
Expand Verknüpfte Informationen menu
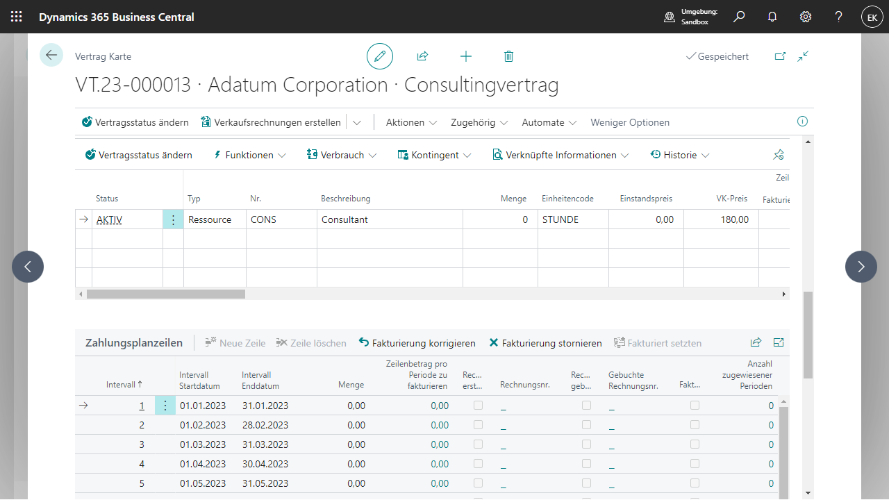click(560, 155)
